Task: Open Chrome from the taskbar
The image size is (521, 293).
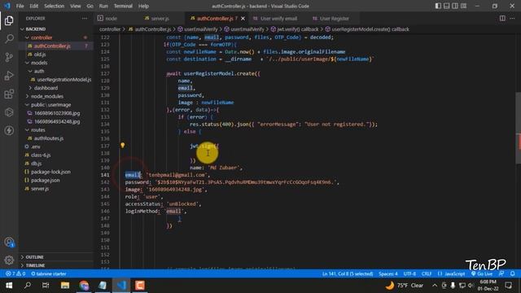Action: pos(84,286)
